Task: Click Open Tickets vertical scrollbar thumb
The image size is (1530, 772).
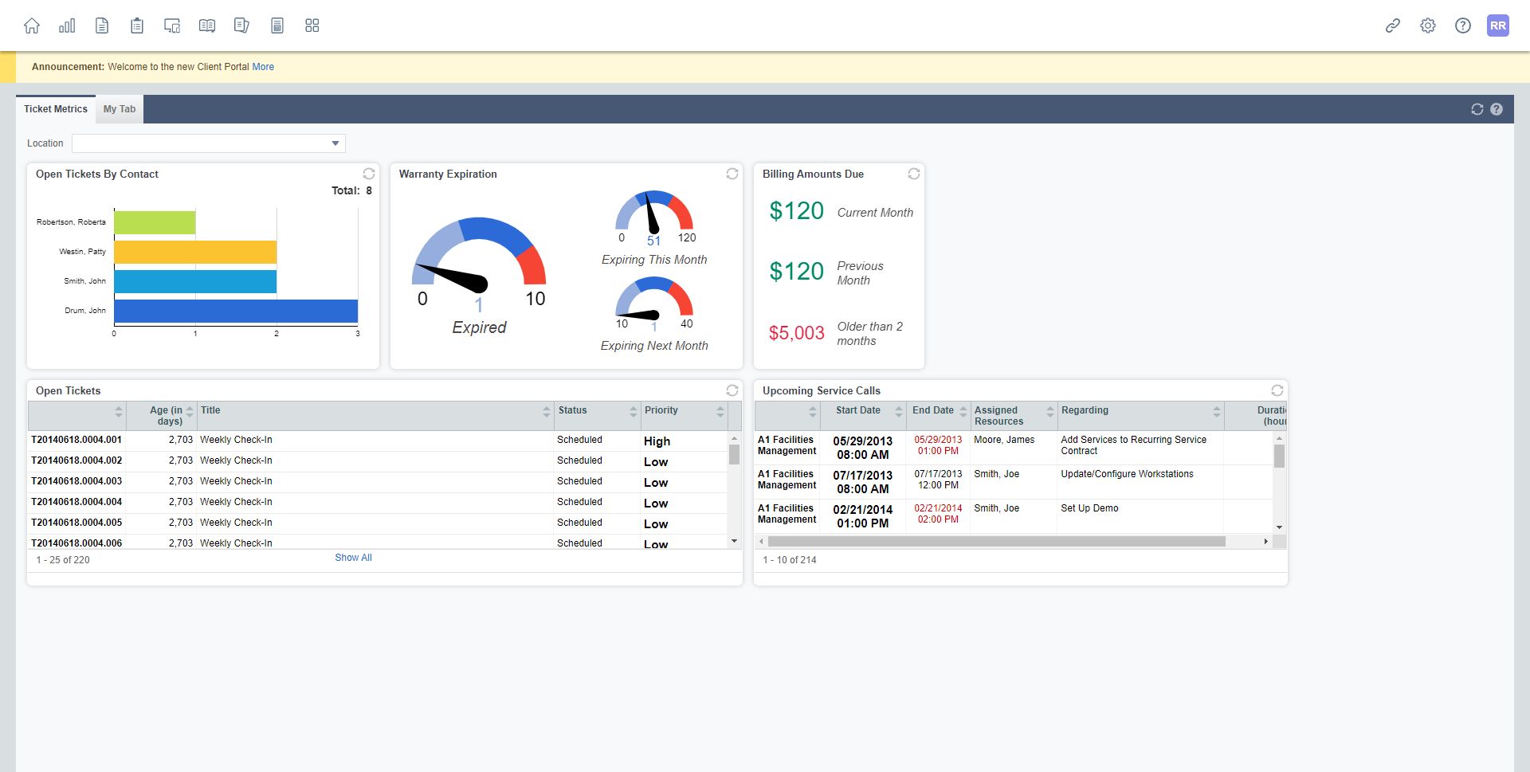Action: [x=734, y=454]
